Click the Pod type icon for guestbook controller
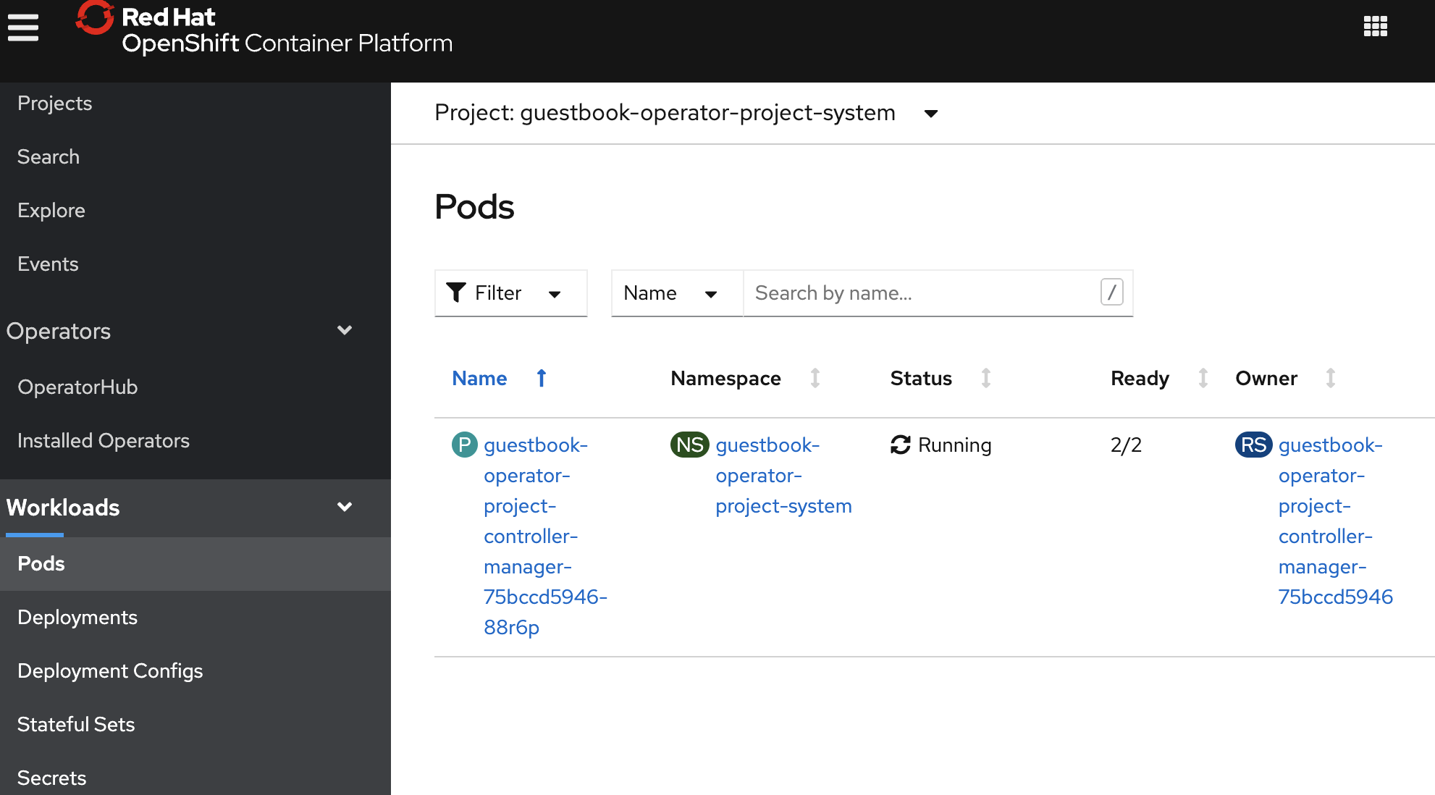The height and width of the screenshot is (795, 1435). (464, 445)
